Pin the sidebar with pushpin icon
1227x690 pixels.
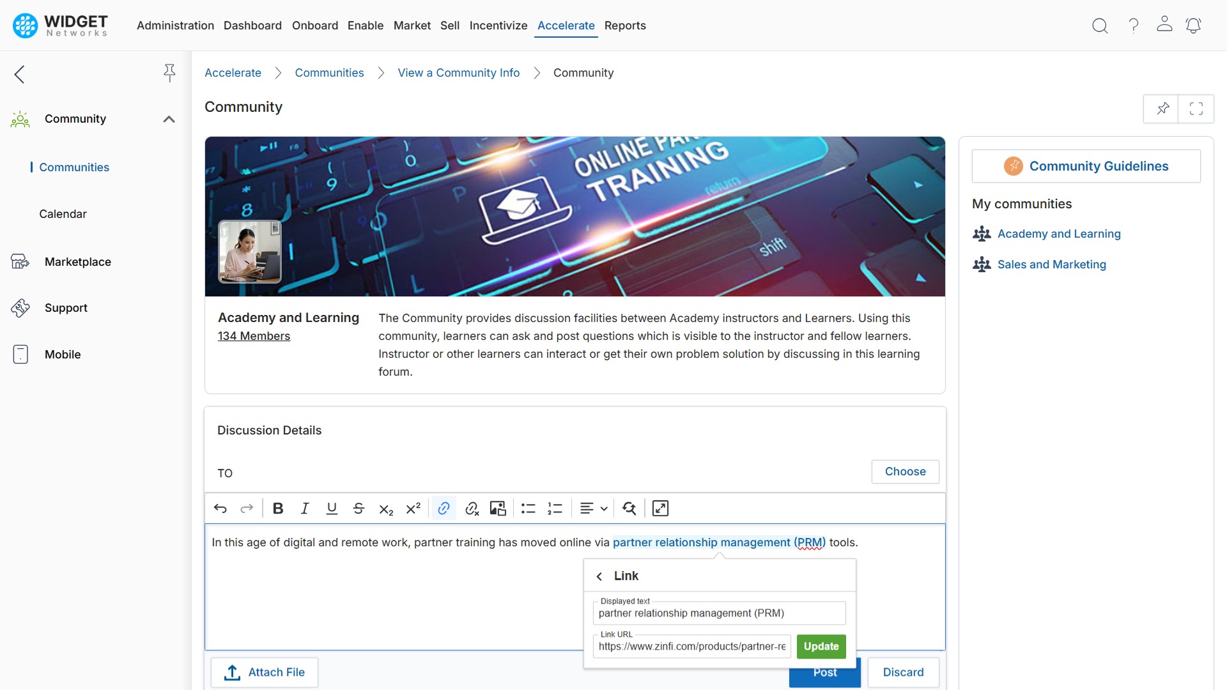point(169,73)
